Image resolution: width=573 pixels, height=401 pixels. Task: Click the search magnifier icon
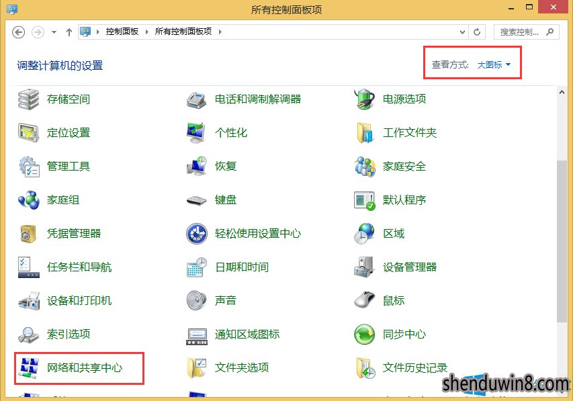(549, 32)
